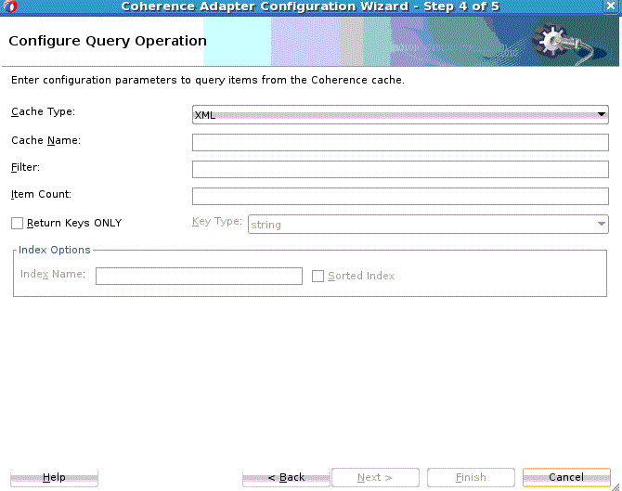Click the 'Cache Type:' label
622x491 pixels.
(43, 111)
